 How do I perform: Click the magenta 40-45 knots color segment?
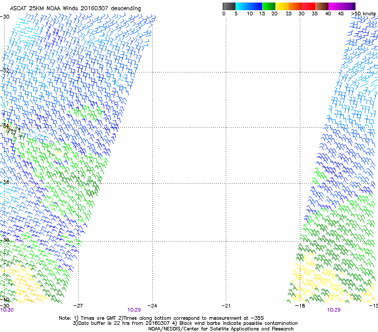(335, 6)
